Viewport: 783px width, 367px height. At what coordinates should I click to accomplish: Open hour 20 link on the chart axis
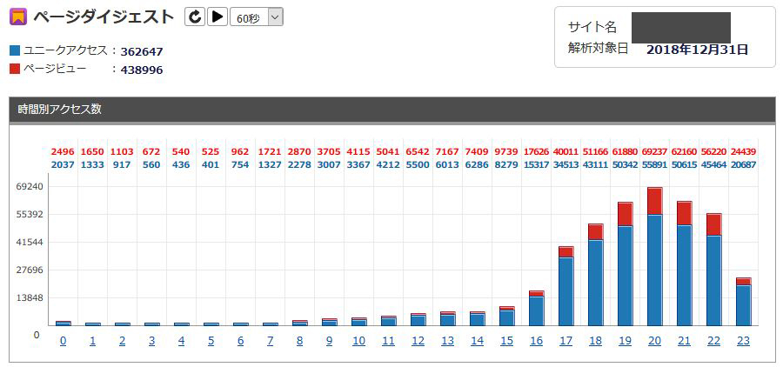654,341
